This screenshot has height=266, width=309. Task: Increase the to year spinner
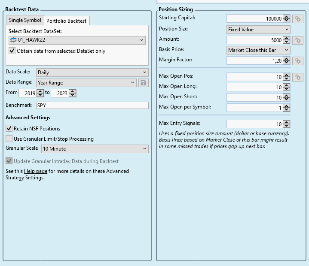pos(73,91)
